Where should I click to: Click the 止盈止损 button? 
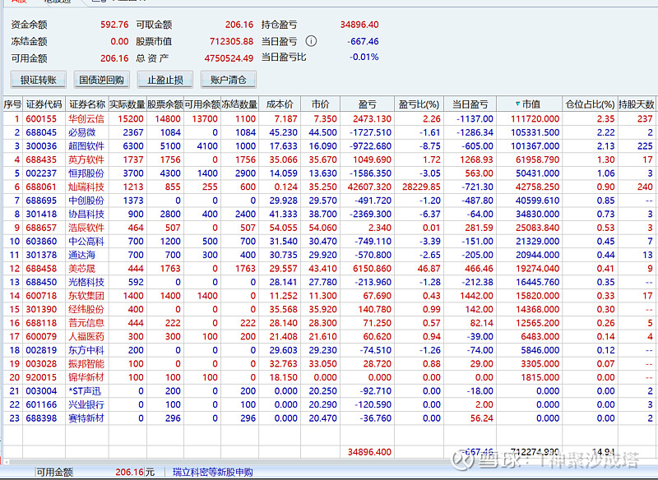click(x=165, y=80)
